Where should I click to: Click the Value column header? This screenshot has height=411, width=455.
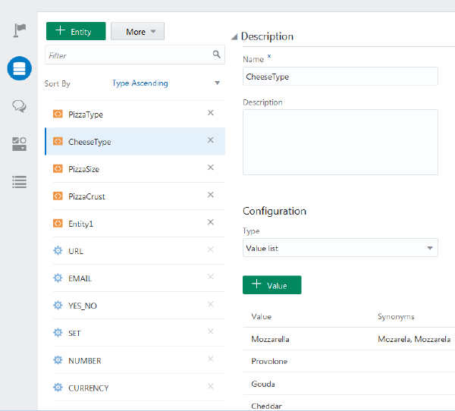261,316
